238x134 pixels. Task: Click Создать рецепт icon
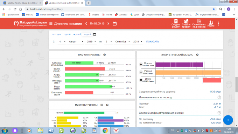[x=176, y=24]
